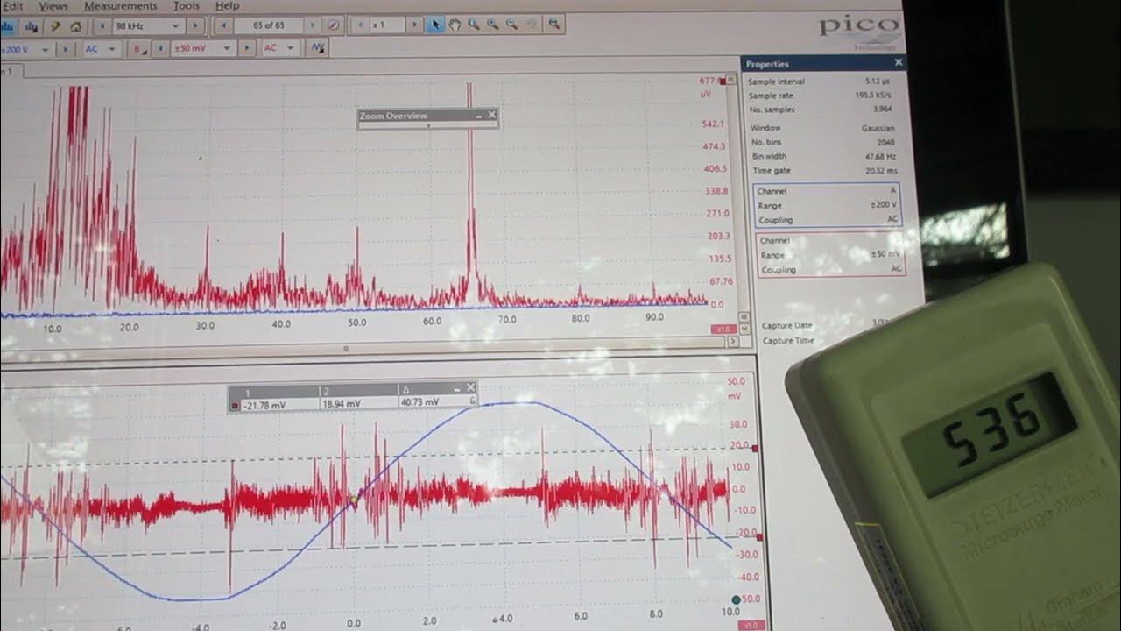1121x631 pixels.
Task: Open channel B options button
Action: point(140,49)
